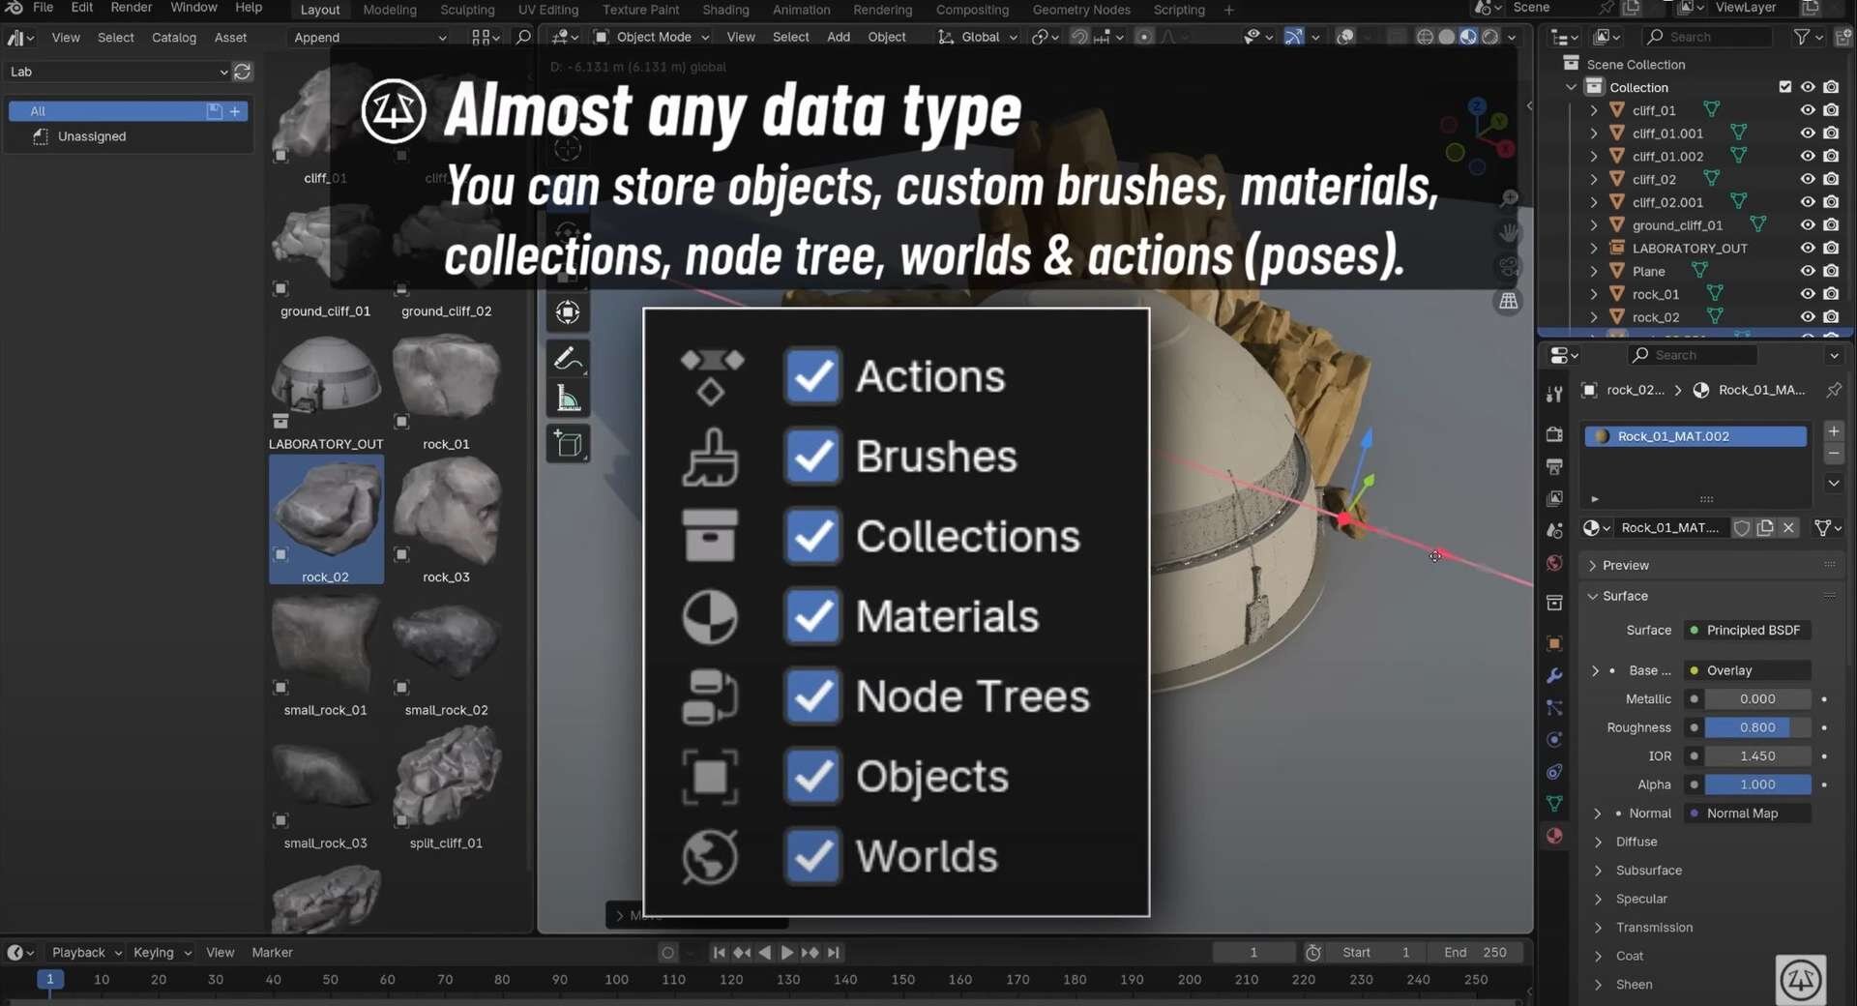This screenshot has height=1006, width=1857.
Task: Select the Annotate pencil tool
Action: coord(568,359)
